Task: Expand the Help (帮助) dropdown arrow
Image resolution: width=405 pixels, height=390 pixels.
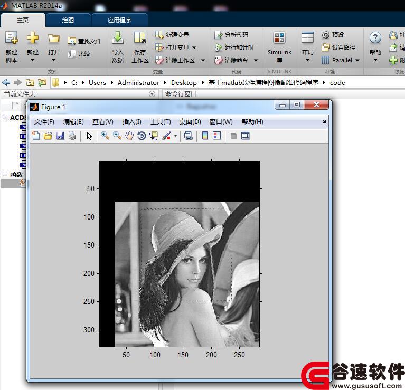Action: point(375,60)
